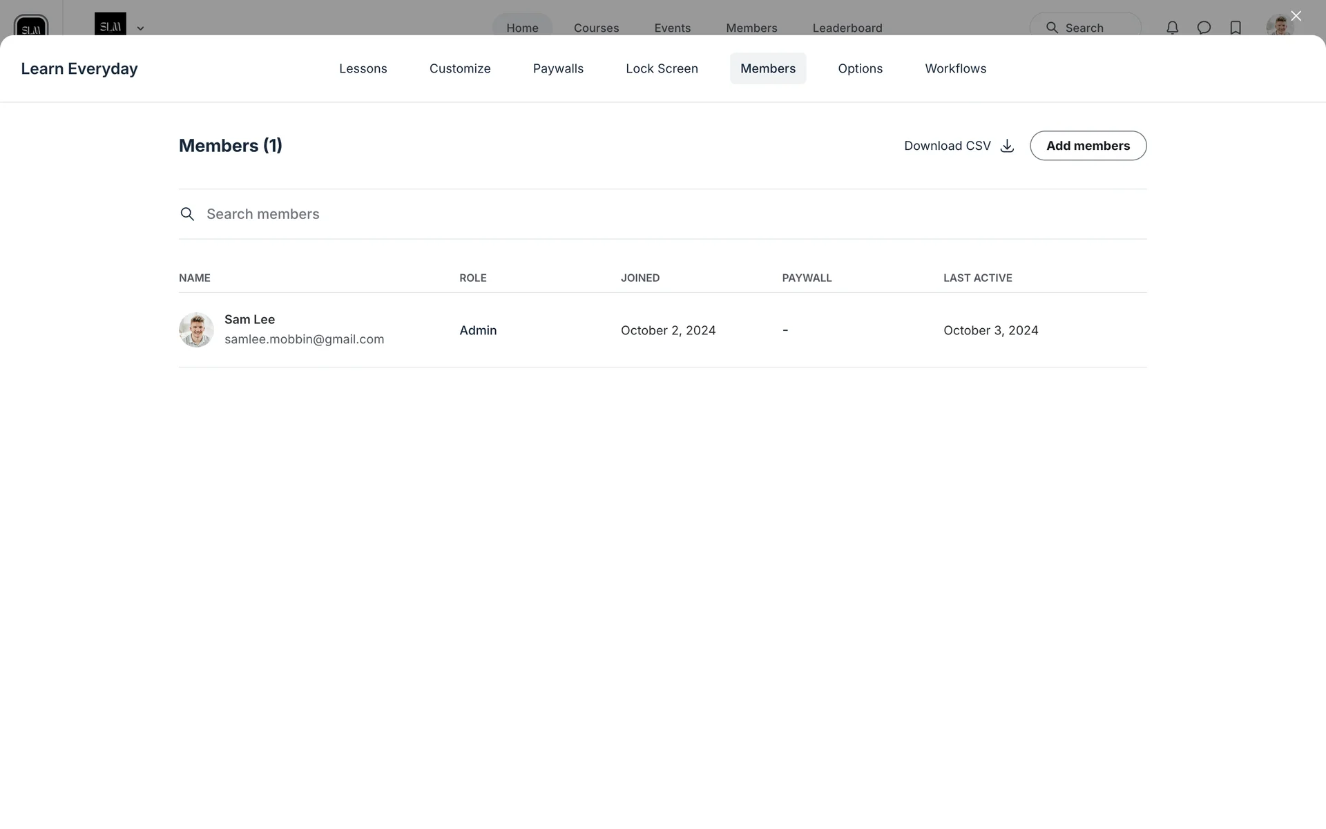The image size is (1326, 829).
Task: Click the Download CSV link
Action: [x=947, y=146]
